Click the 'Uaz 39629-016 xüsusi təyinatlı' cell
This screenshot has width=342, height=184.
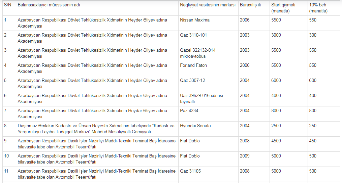[208, 99]
